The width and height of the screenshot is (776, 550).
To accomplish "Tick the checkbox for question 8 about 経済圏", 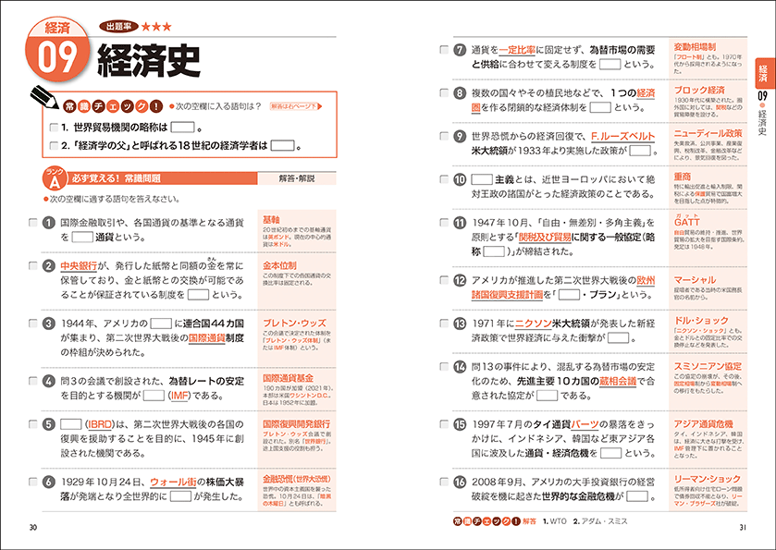I will pyautogui.click(x=444, y=93).
